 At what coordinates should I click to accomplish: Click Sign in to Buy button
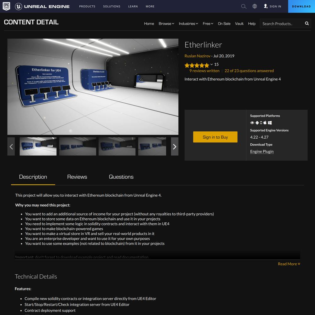(x=215, y=137)
